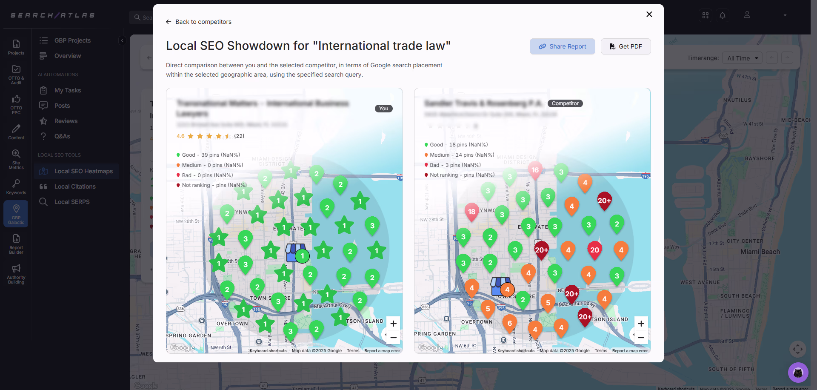Open the AI chat assistant bubble
The height and width of the screenshot is (390, 817).
(x=799, y=372)
